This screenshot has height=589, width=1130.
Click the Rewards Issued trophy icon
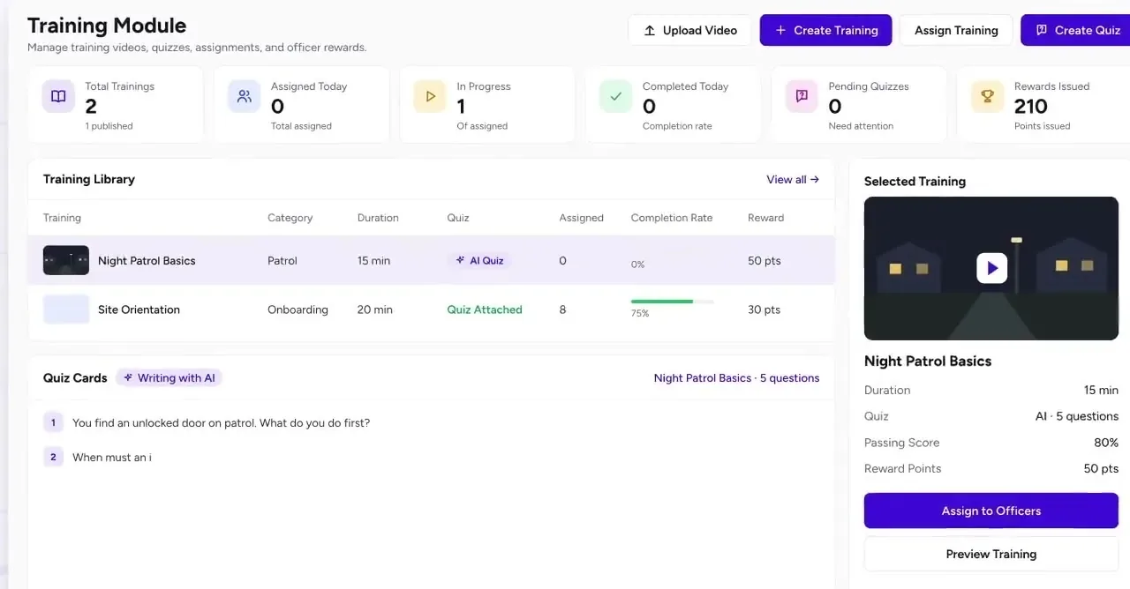tap(987, 96)
